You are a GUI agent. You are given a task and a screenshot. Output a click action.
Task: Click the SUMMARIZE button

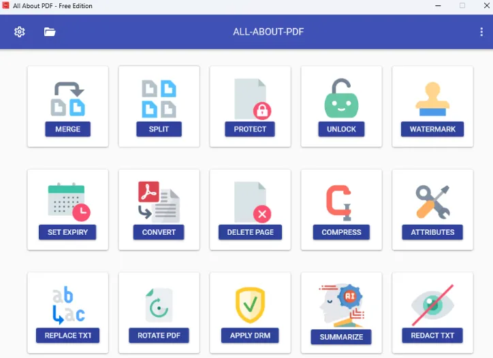[x=341, y=337]
